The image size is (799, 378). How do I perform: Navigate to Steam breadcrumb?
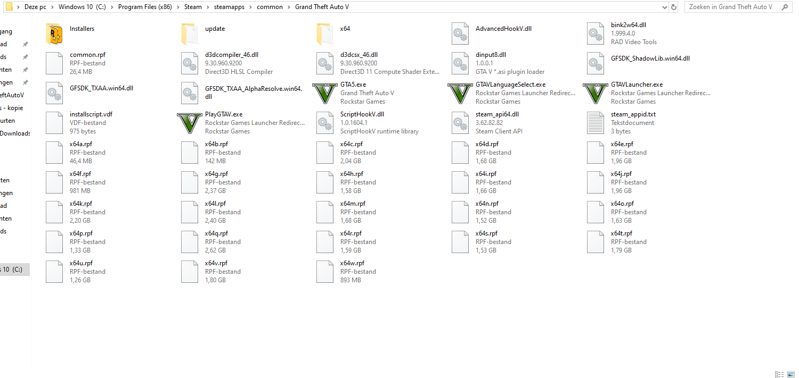(x=193, y=7)
